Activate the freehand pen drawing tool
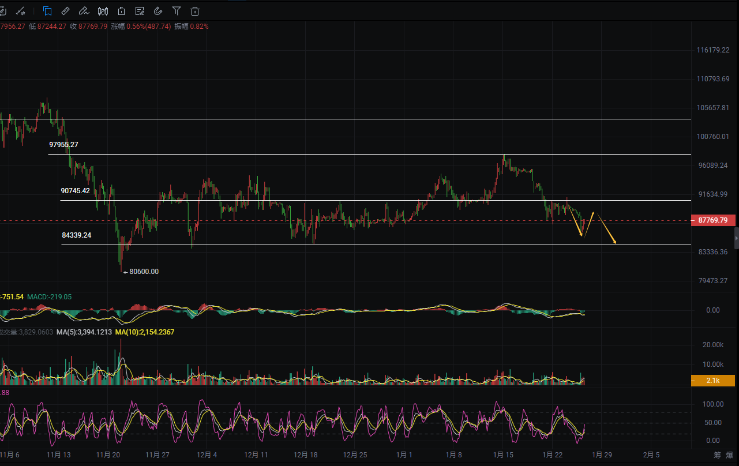This screenshot has height=466, width=739. click(84, 11)
